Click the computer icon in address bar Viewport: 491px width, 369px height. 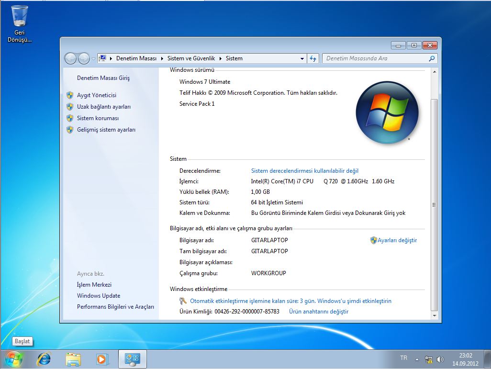102,58
